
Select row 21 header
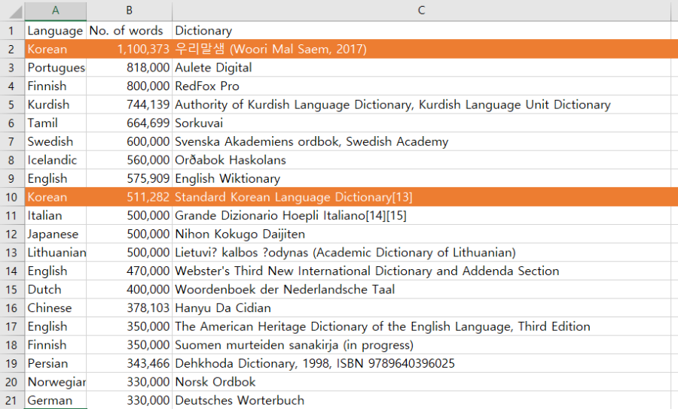tap(12, 401)
